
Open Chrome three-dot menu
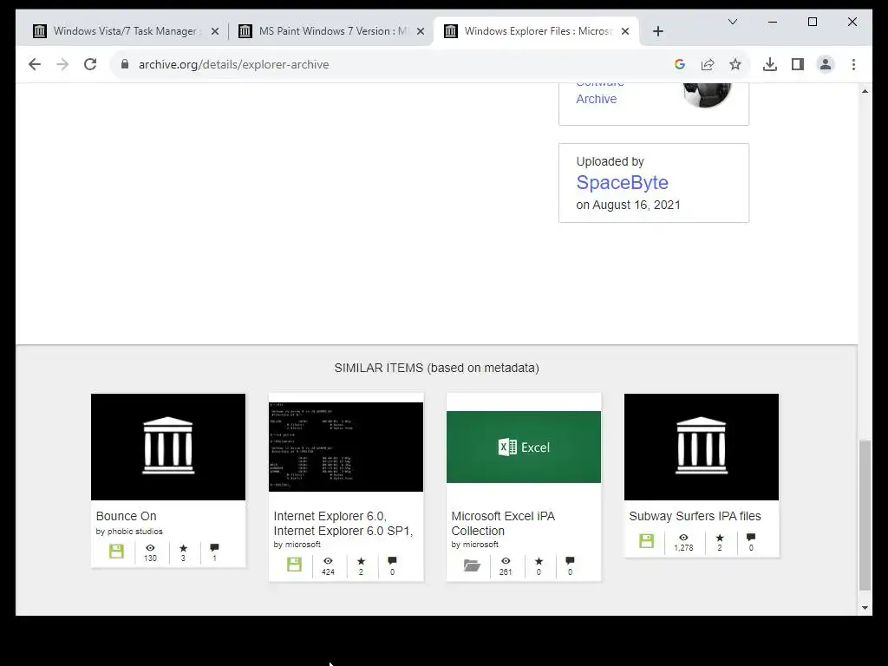(853, 64)
